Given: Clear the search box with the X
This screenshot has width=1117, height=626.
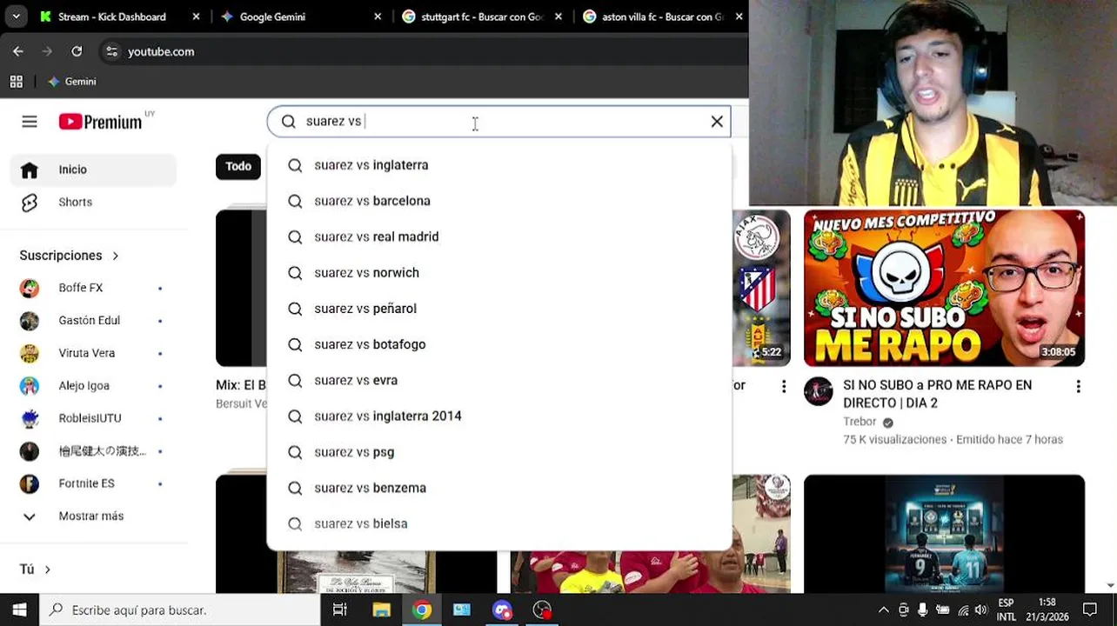Looking at the screenshot, I should click(717, 122).
